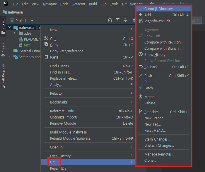Choose Rebuild Module 'nahwasa'
The height and width of the screenshot is (172, 205).
(x=88, y=138)
